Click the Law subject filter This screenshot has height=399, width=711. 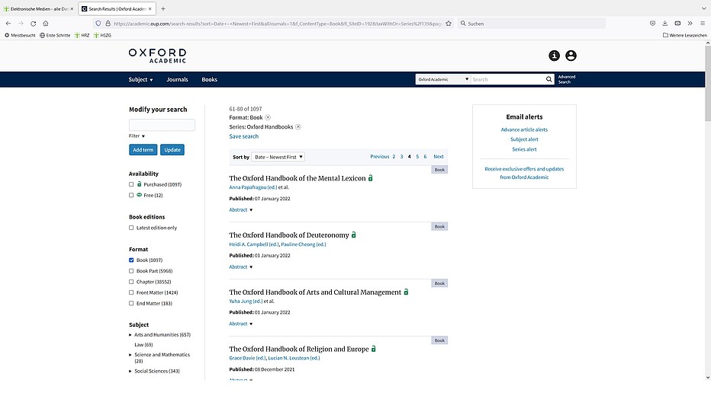click(x=143, y=345)
